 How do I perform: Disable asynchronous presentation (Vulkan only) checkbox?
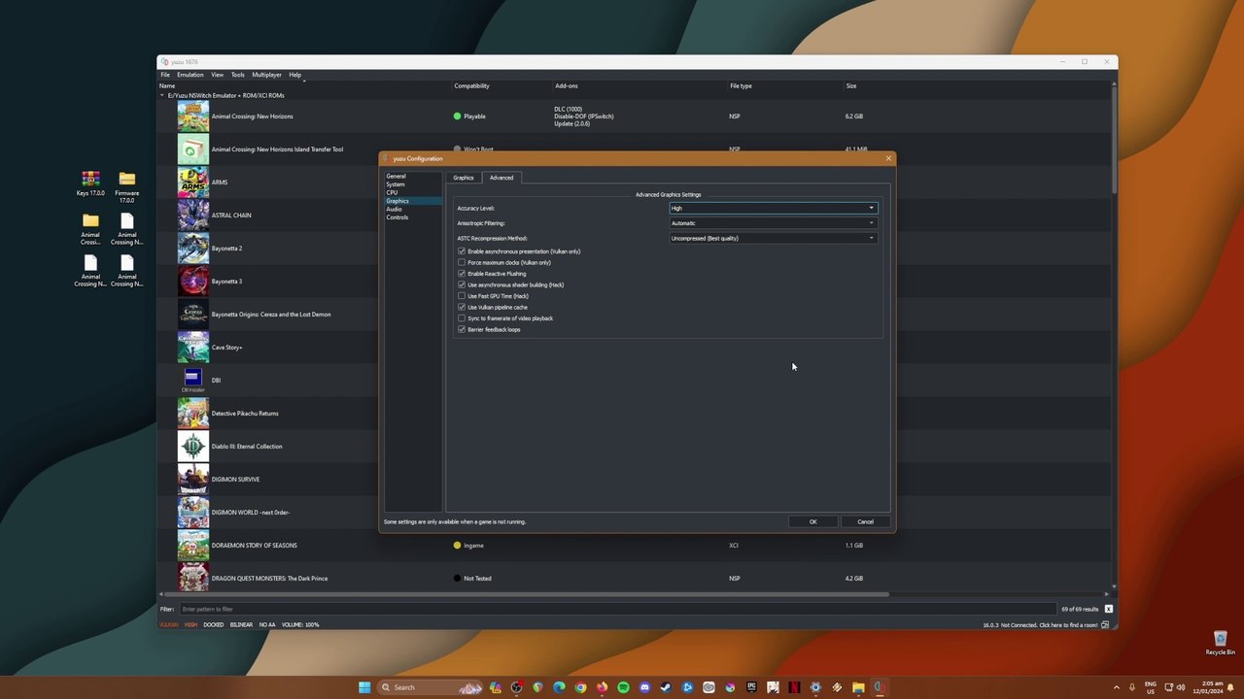click(462, 251)
